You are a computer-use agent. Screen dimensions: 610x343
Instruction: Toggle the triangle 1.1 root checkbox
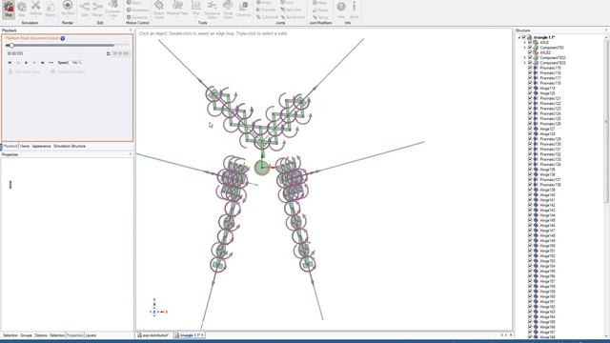[x=523, y=37]
